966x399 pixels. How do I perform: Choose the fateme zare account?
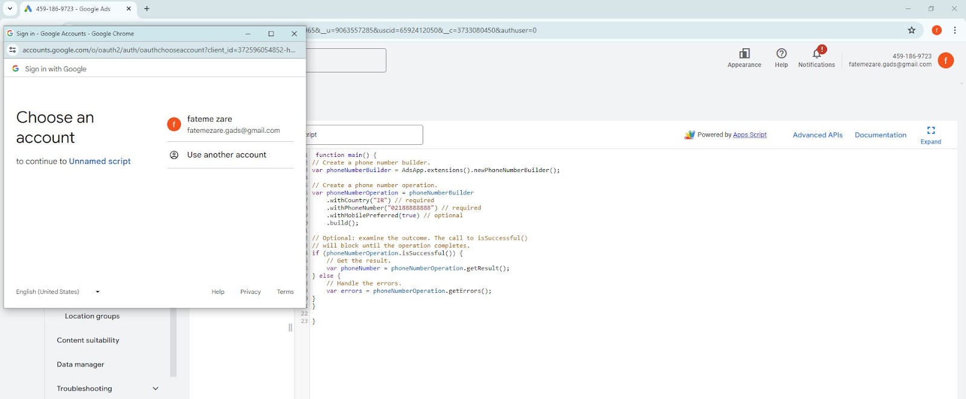230,124
